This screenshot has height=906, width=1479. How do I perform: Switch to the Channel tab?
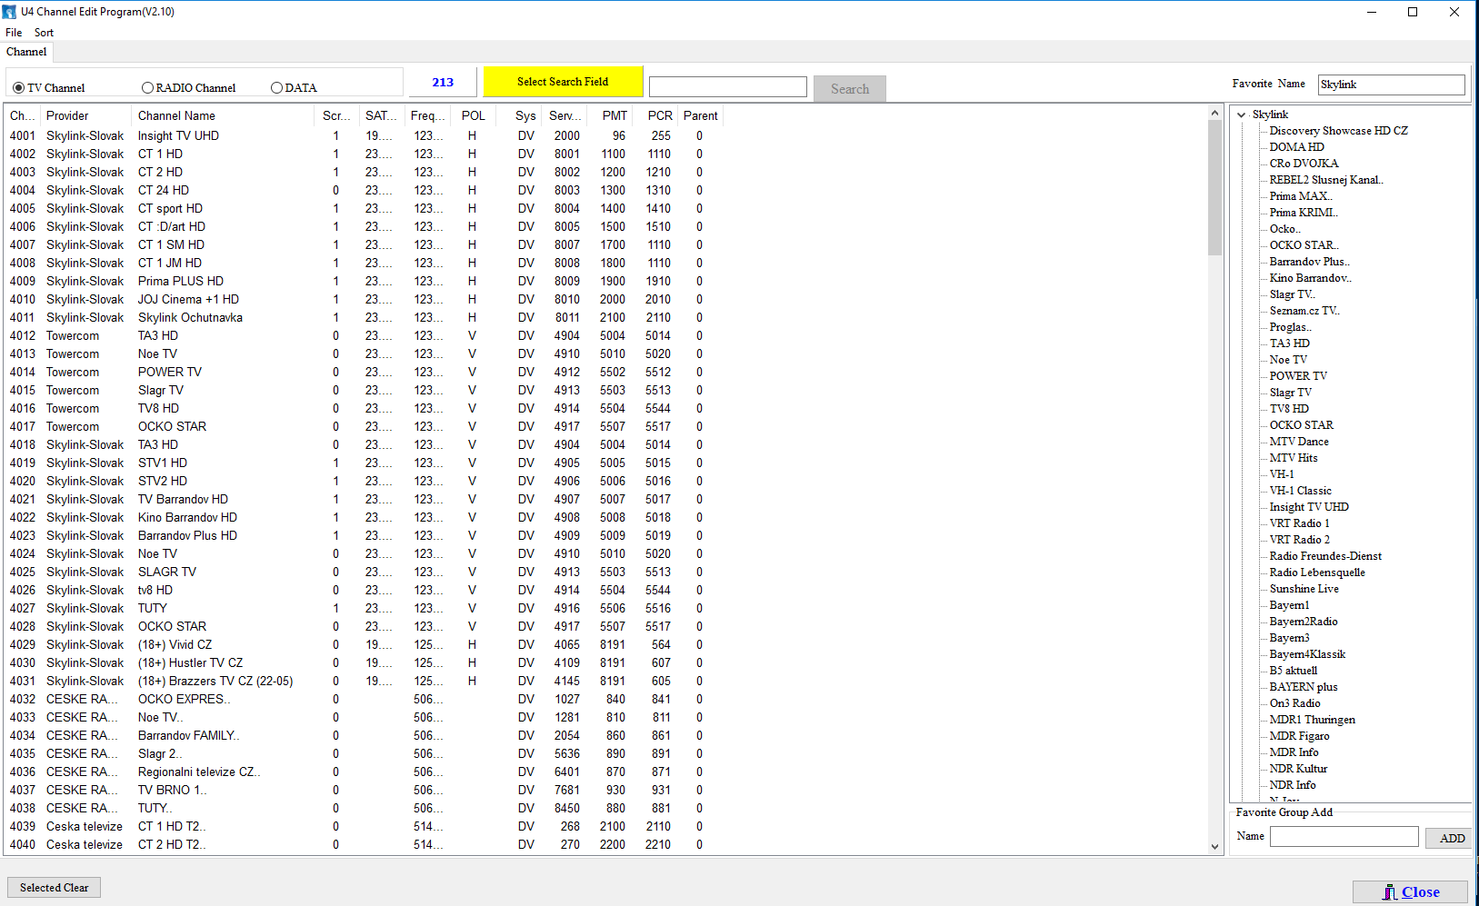26,52
